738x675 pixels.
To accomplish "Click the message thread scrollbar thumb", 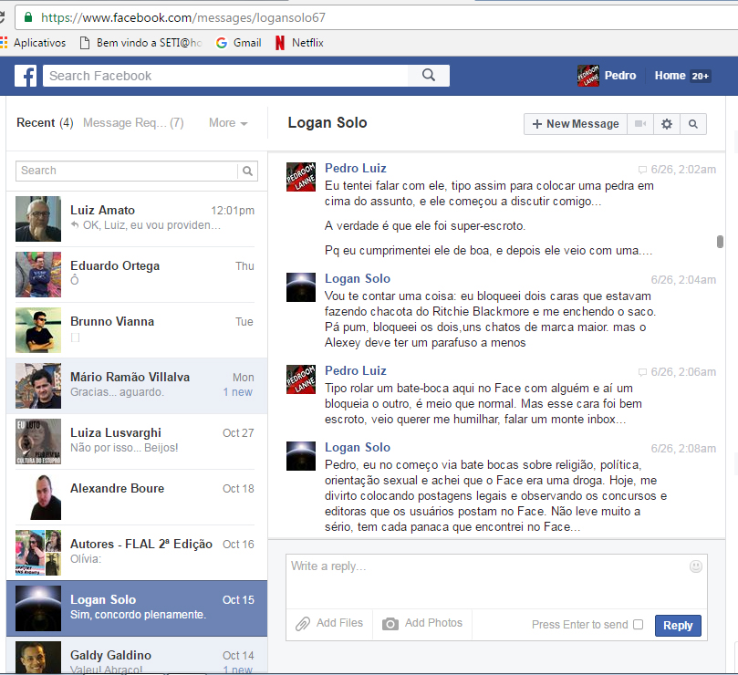I will 720,242.
